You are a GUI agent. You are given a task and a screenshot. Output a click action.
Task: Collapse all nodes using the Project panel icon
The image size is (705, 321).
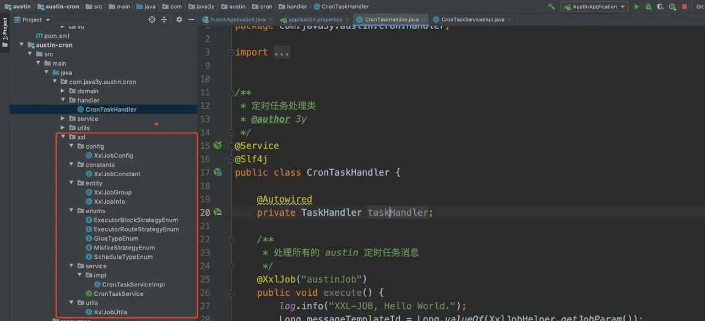[x=164, y=19]
